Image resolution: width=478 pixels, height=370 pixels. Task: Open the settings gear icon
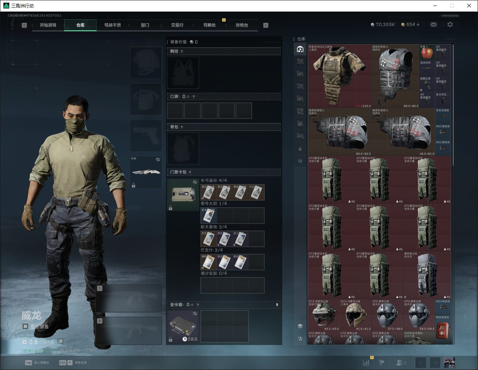(x=450, y=25)
